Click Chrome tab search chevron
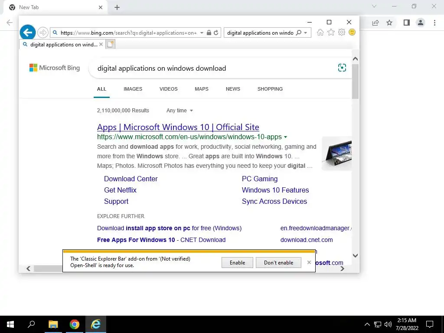Viewport: 444px width, 333px height. point(374,6)
